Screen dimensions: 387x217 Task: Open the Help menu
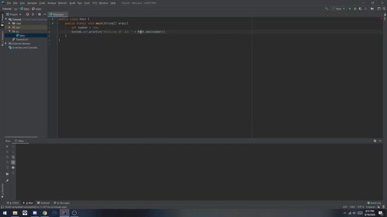113,3
